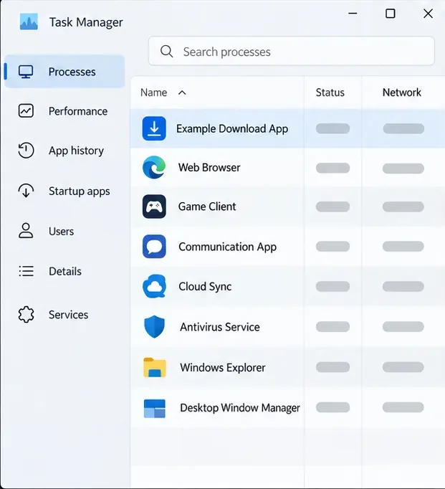Click the Example Download App icon
Image resolution: width=445 pixels, height=489 pixels.
coord(154,128)
